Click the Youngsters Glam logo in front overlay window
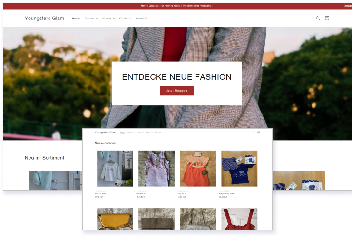The image size is (352, 237). [105, 133]
